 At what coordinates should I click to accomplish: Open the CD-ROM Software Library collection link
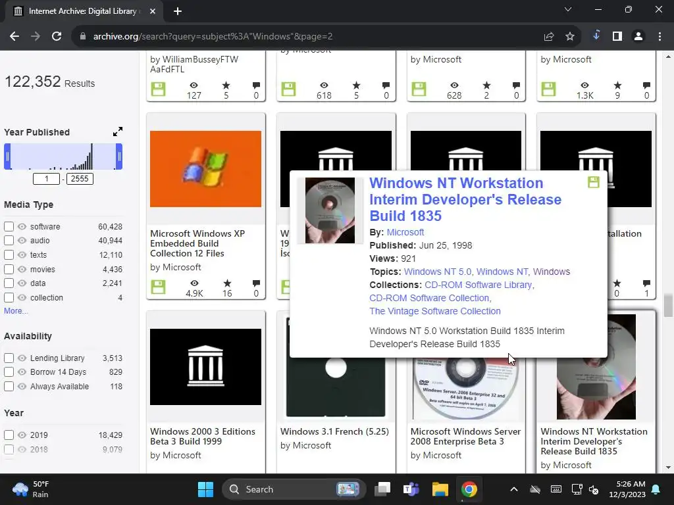(x=478, y=285)
